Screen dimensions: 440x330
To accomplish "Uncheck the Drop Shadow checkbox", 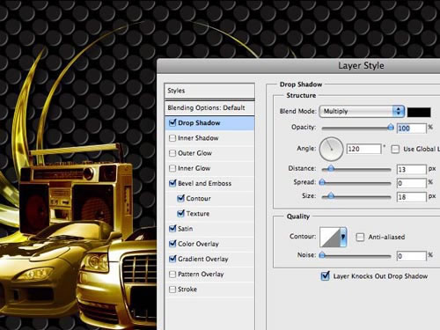I will click(172, 123).
